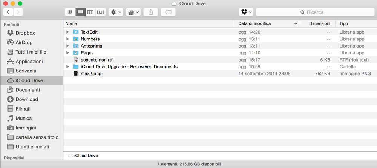Click the "RTF (rich text)" type cell

(x=354, y=60)
